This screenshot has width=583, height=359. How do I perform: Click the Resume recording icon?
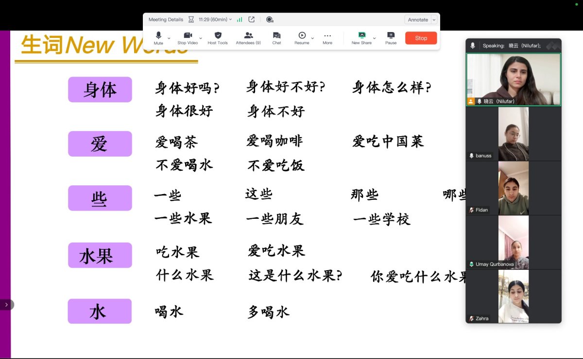tap(302, 35)
